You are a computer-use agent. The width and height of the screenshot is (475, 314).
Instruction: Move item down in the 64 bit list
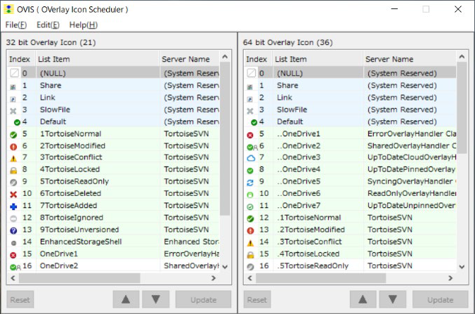click(393, 299)
